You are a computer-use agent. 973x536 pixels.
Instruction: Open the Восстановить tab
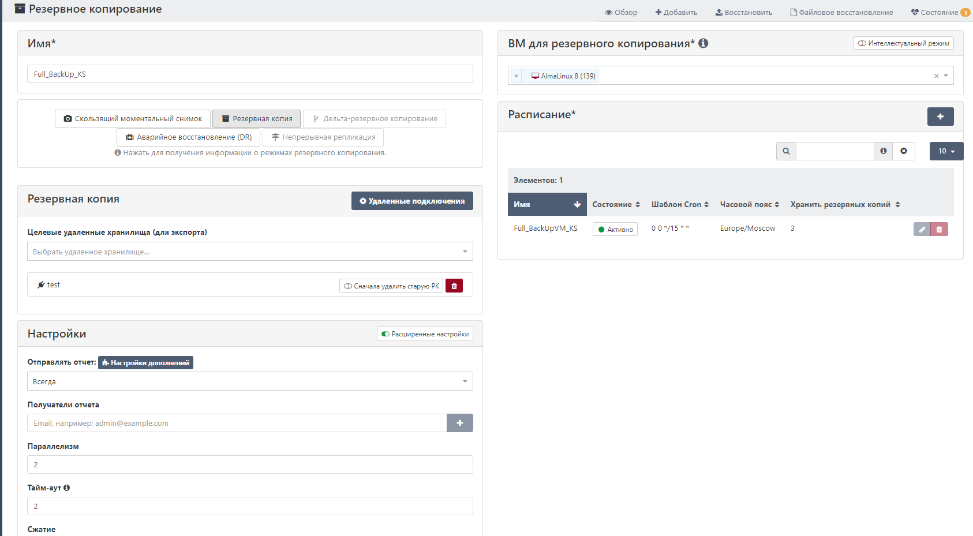[x=744, y=12]
